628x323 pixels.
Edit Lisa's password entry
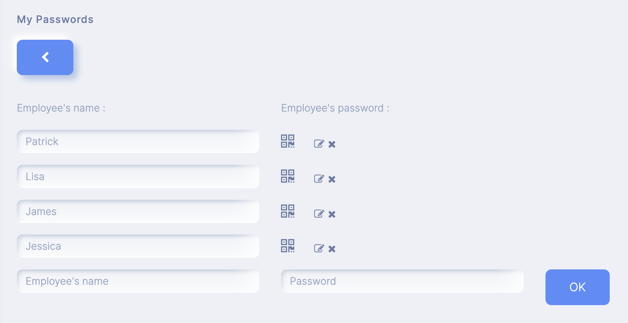(x=319, y=179)
